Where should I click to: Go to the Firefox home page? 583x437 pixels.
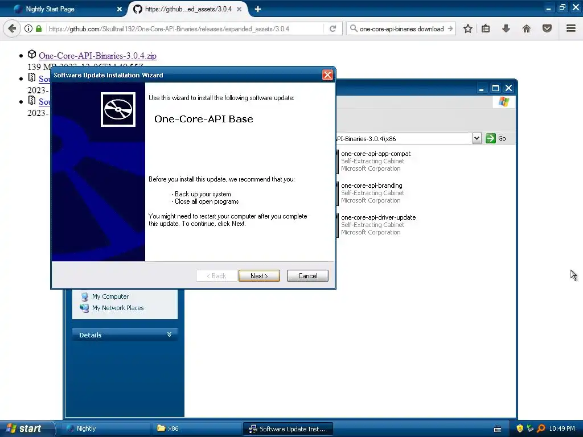(x=527, y=28)
